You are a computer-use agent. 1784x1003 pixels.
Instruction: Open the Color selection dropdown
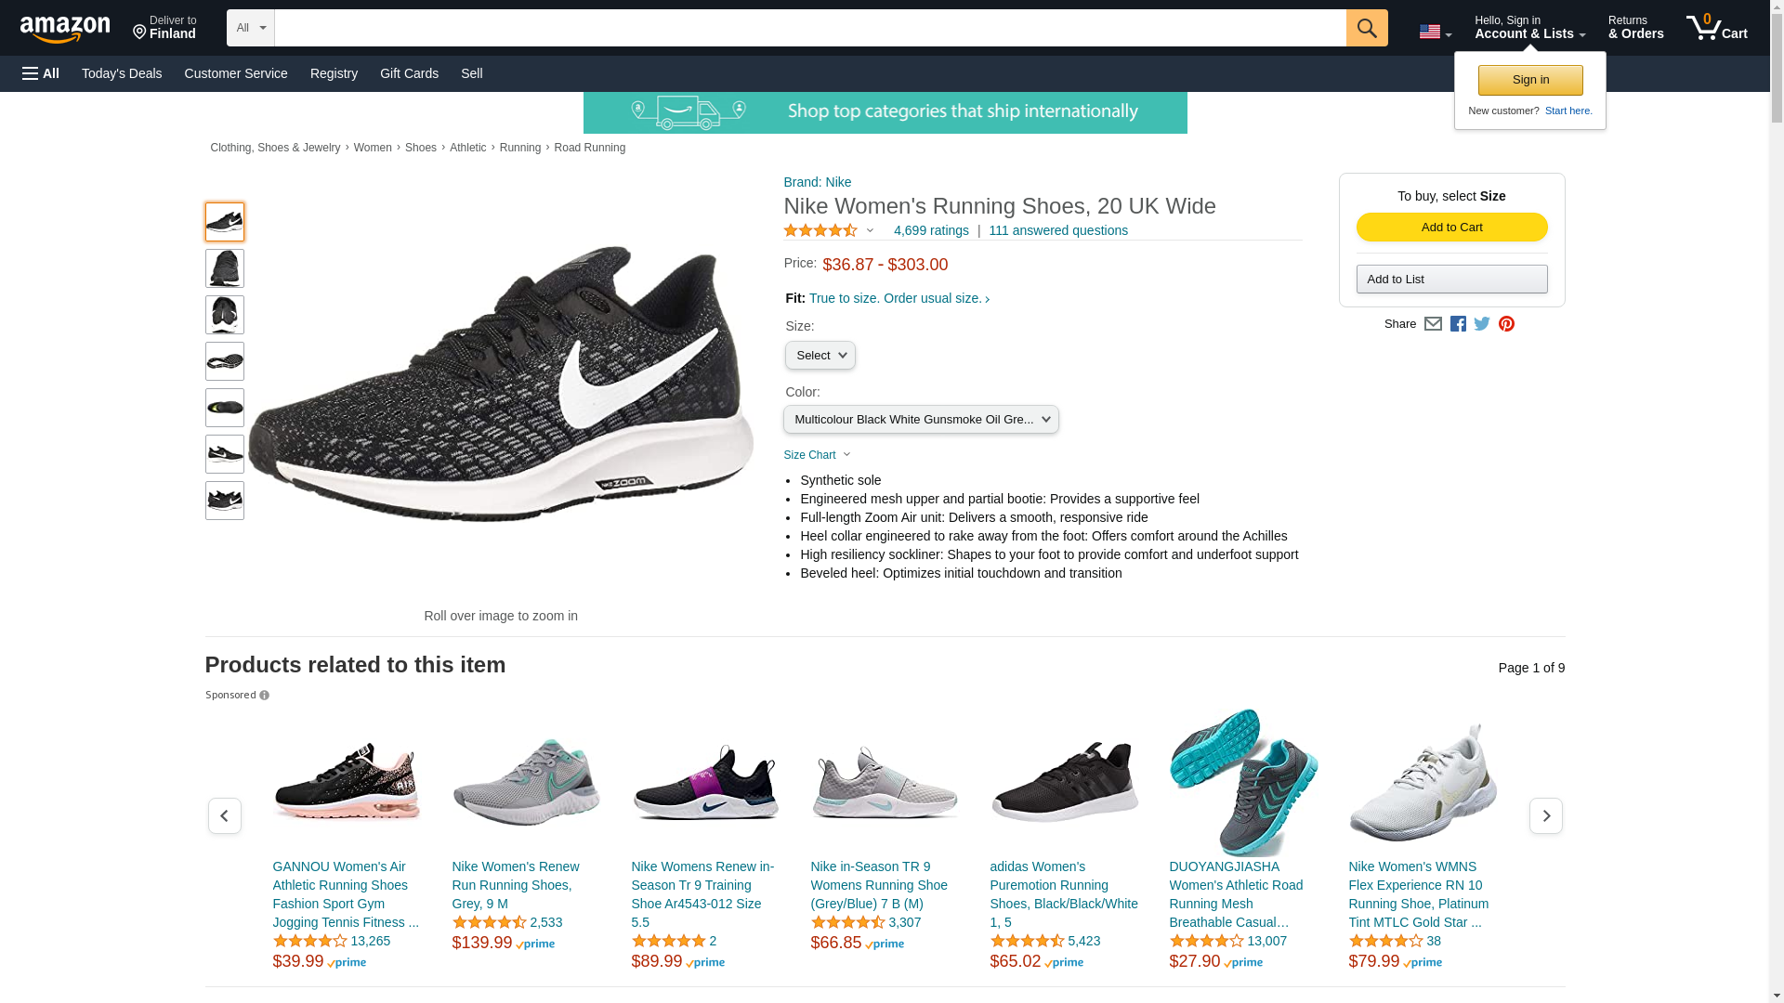pos(920,420)
